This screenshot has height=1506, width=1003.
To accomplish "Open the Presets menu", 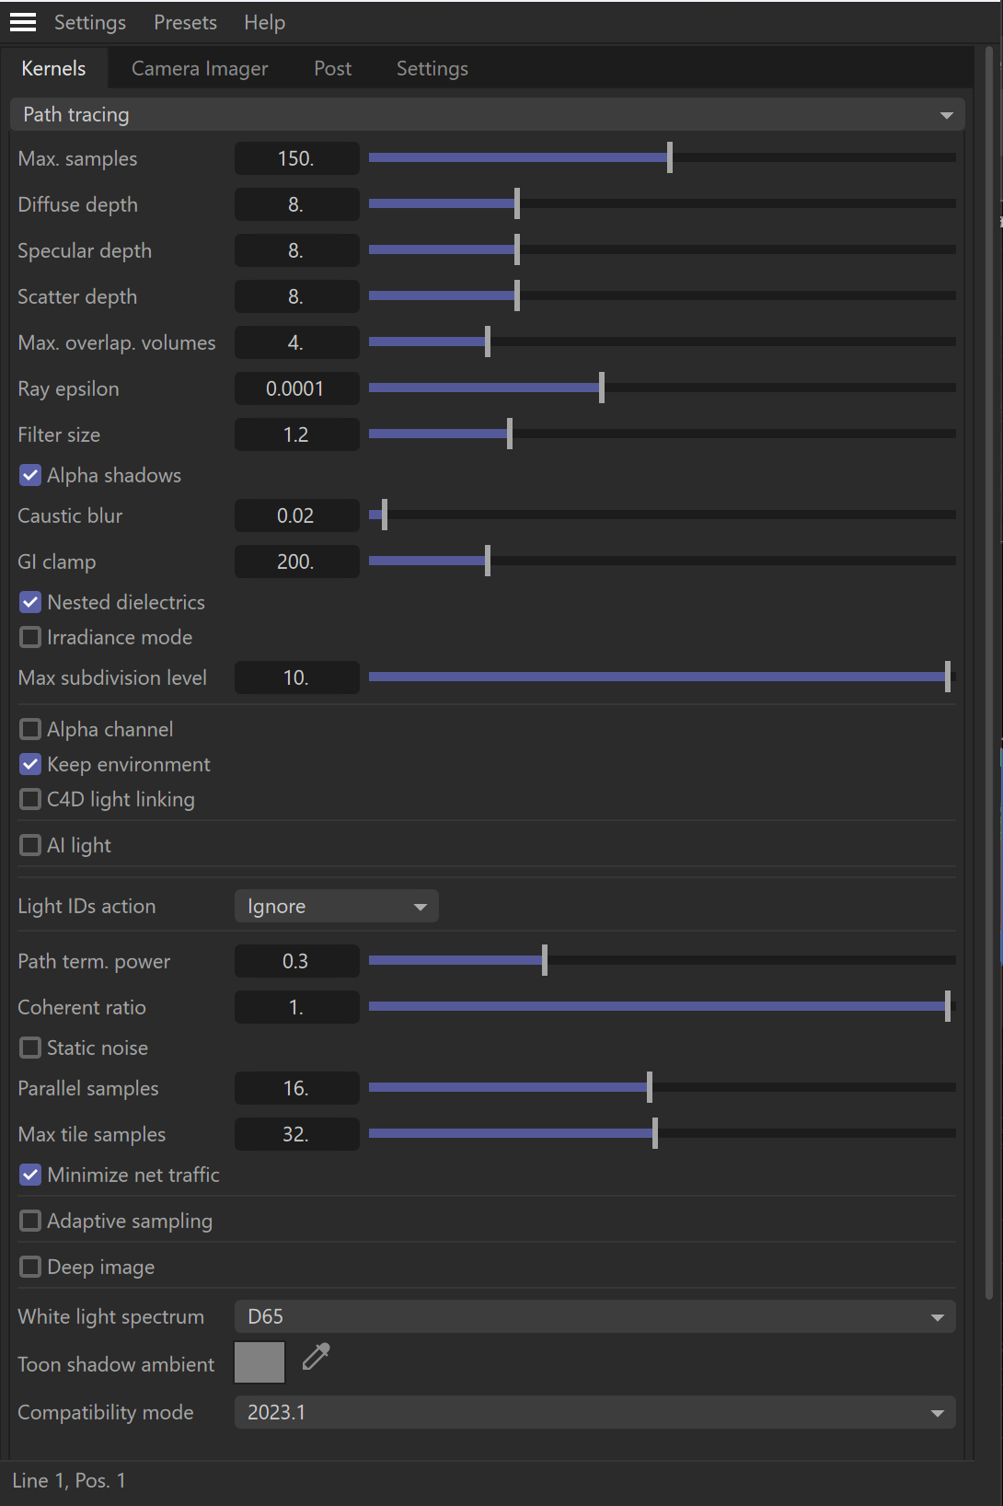I will pos(185,23).
